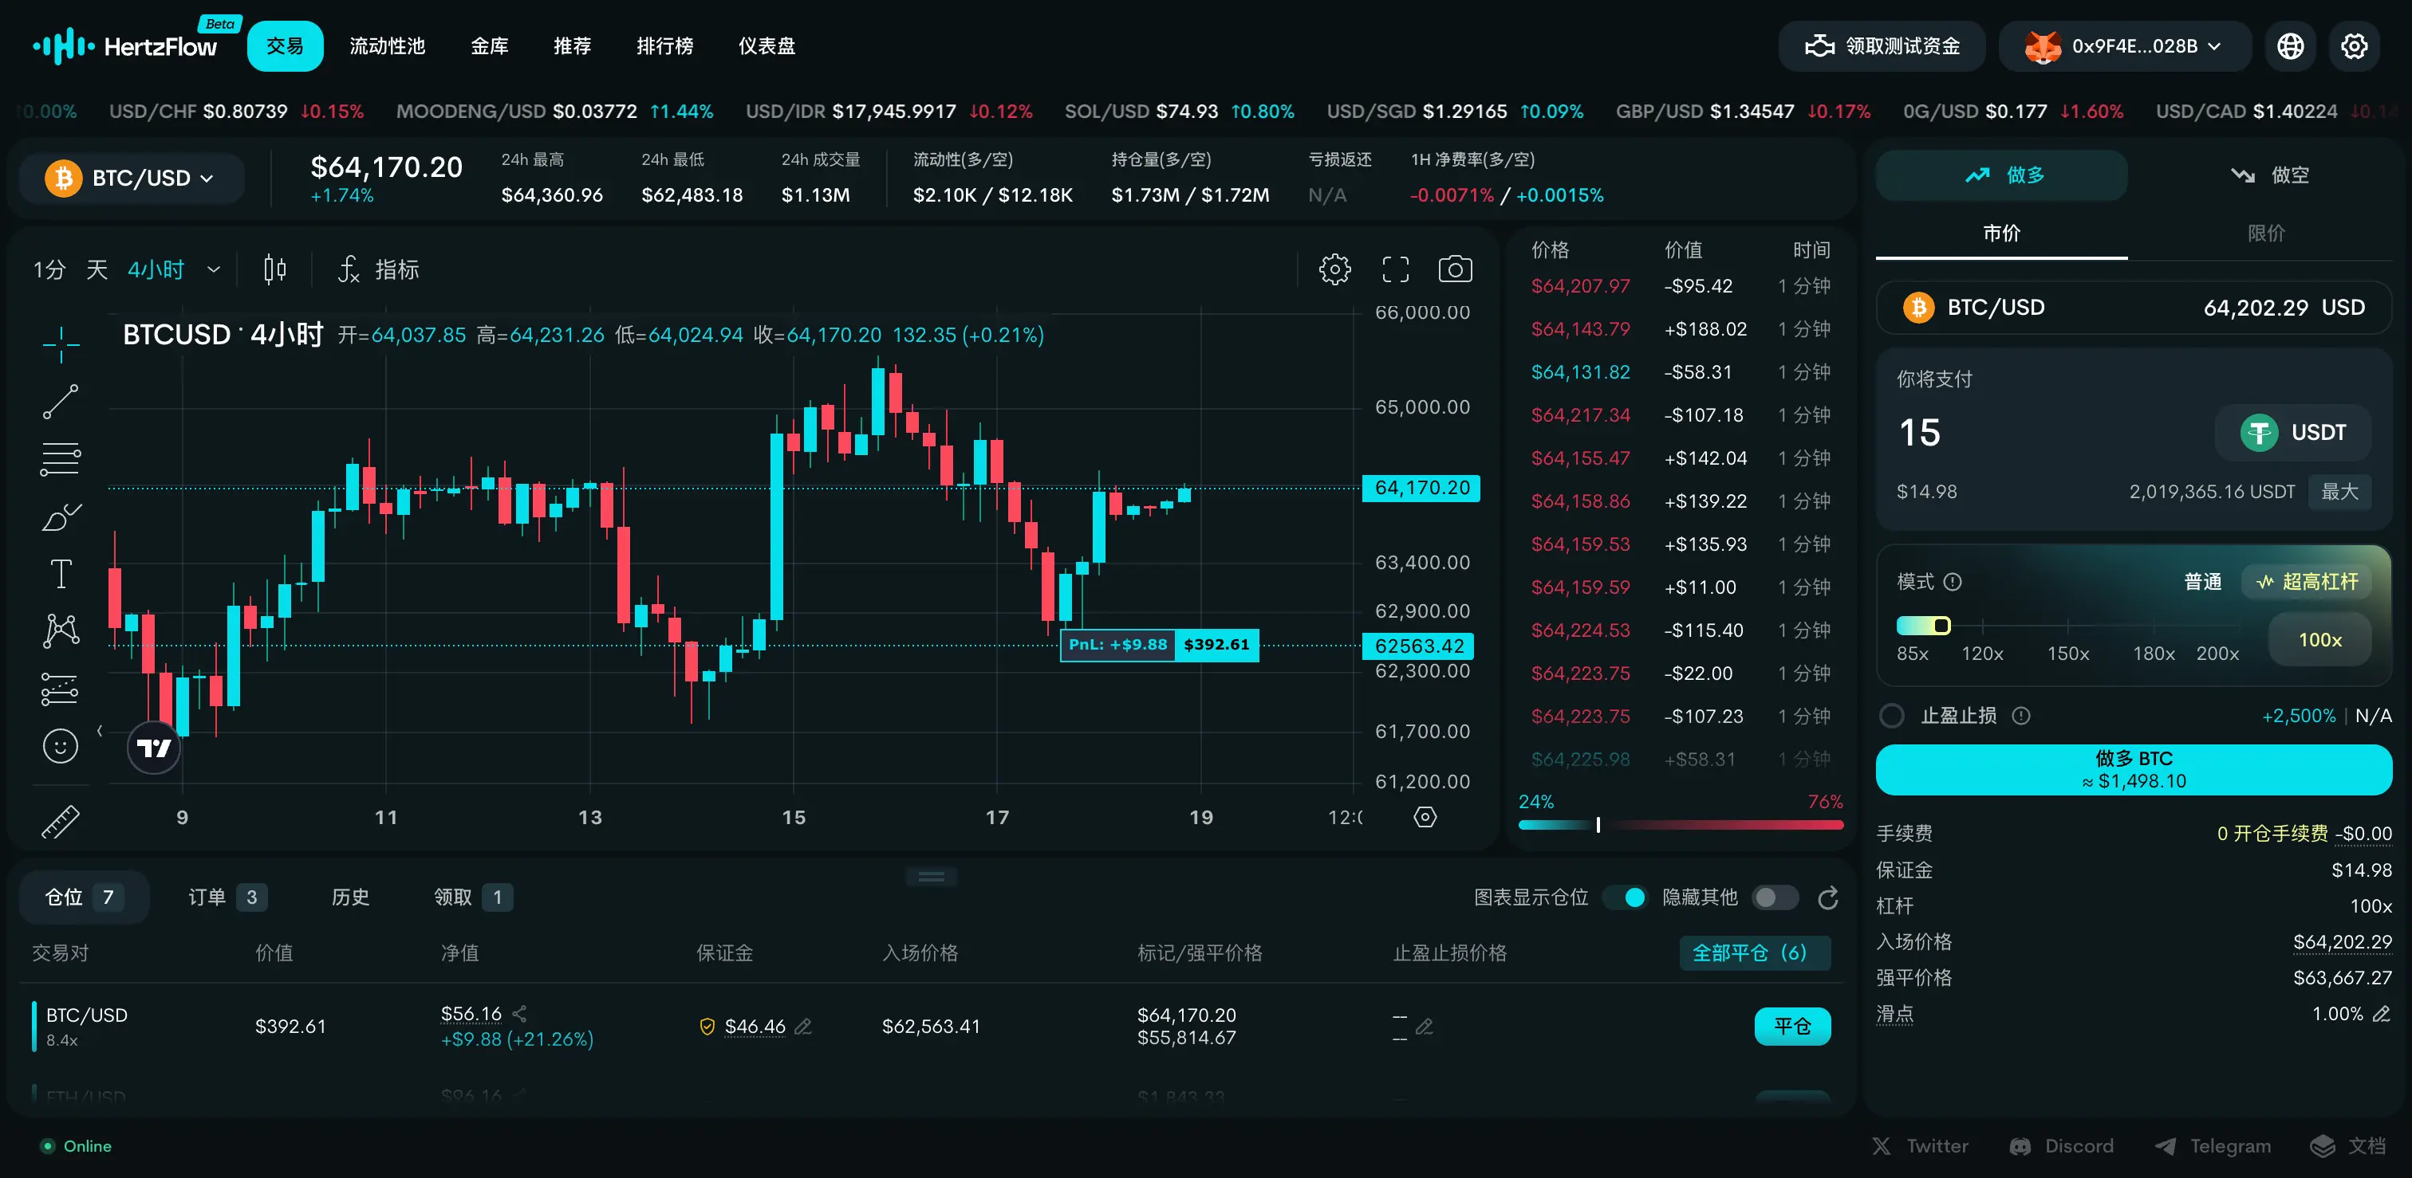2412x1178 pixels.
Task: Select the brush drawing tool
Action: pyautogui.click(x=61, y=516)
